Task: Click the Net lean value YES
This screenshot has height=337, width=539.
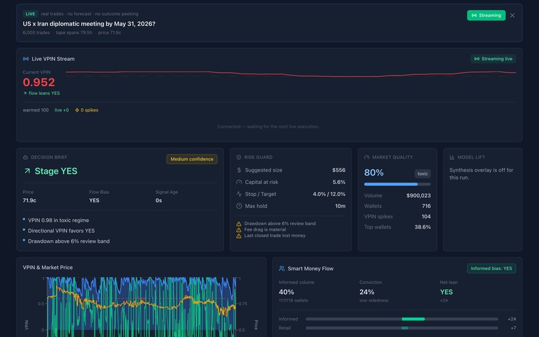Action: (x=446, y=292)
